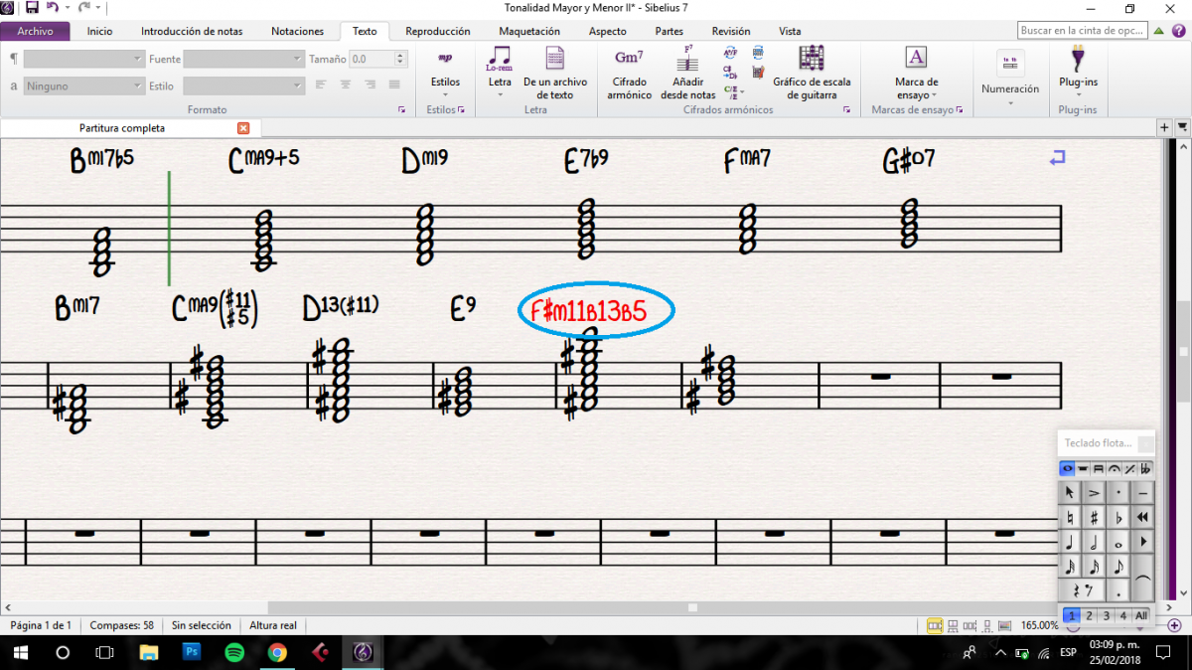Click the rest button on keypad
The height and width of the screenshot is (670, 1192).
click(x=1082, y=592)
